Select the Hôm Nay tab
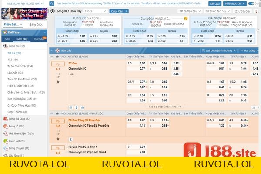Image resolution: width=261 pixels, height=174 pixels. (x=22, y=39)
